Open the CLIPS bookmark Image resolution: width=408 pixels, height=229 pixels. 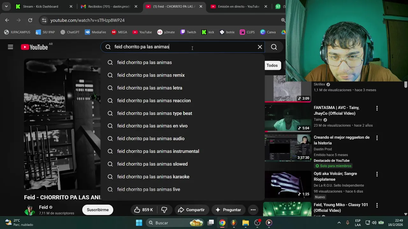(247, 32)
